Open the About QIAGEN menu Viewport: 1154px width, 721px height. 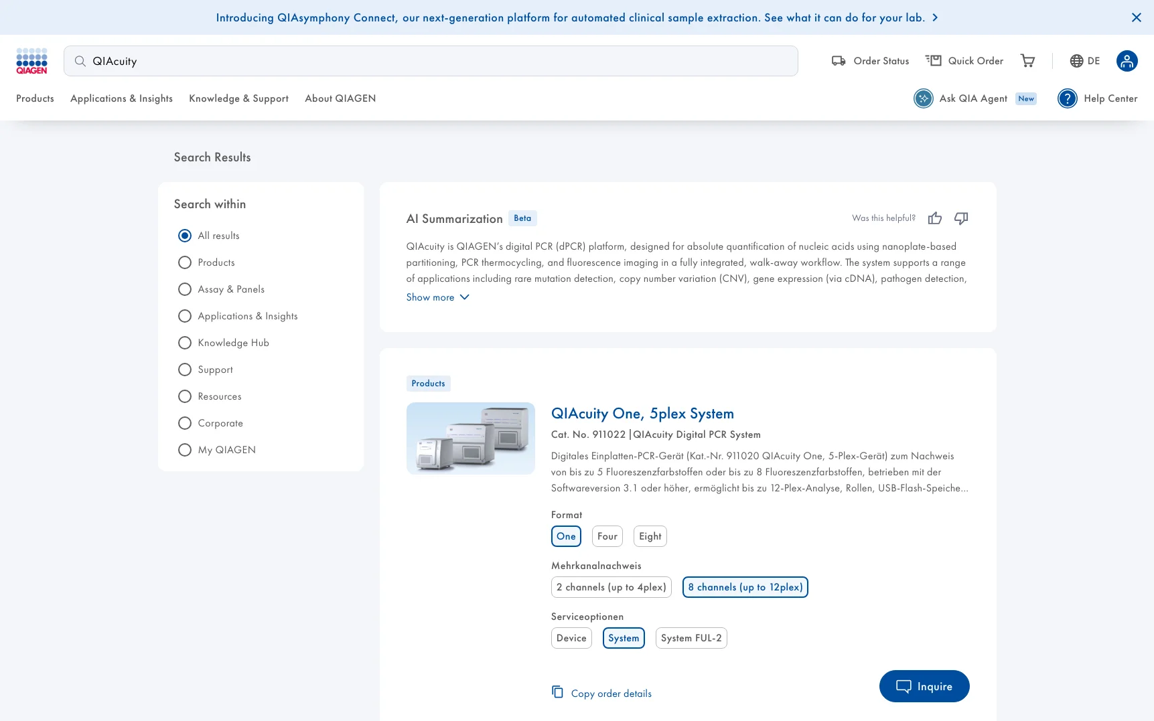click(340, 98)
